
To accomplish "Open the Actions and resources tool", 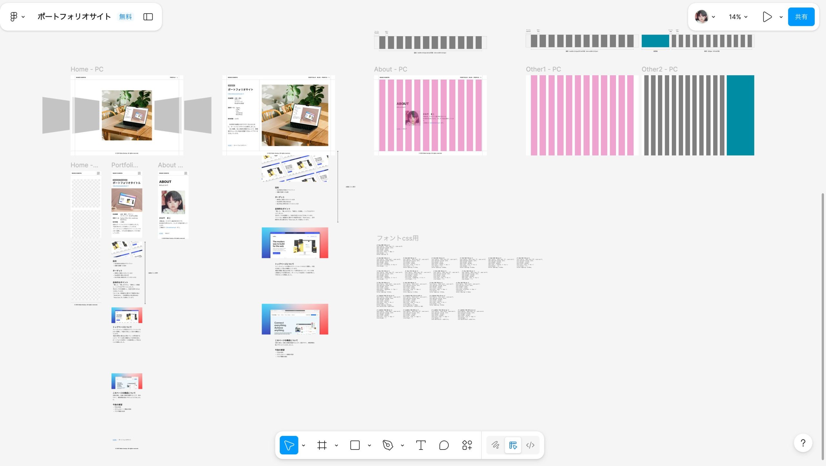I will pyautogui.click(x=467, y=445).
